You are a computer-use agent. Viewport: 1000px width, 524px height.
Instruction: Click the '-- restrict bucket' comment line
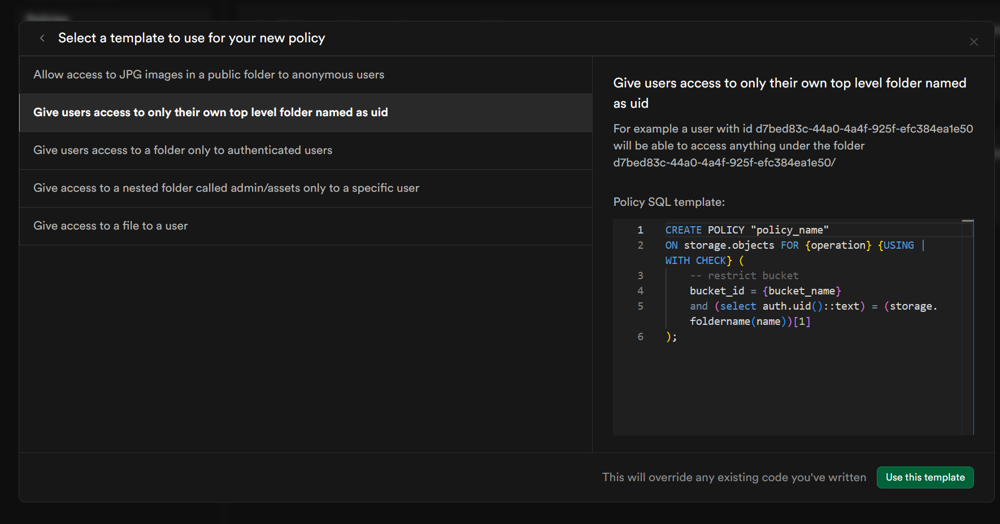[x=744, y=276]
